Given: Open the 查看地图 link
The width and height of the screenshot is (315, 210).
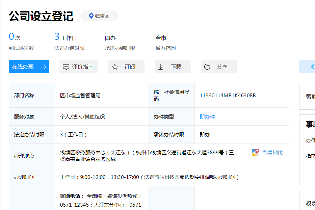Looking at the screenshot, I should coord(272,153).
